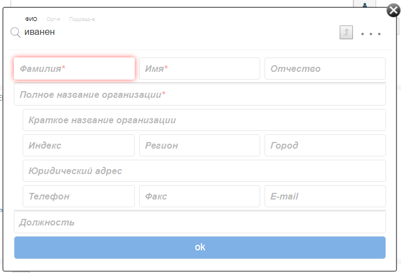Click the Имя input field

click(199, 69)
